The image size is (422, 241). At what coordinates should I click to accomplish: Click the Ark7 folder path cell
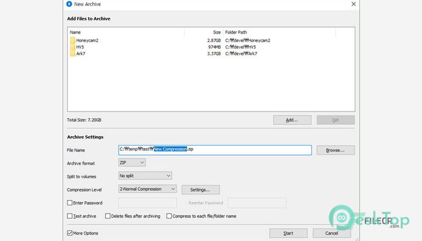coord(241,54)
